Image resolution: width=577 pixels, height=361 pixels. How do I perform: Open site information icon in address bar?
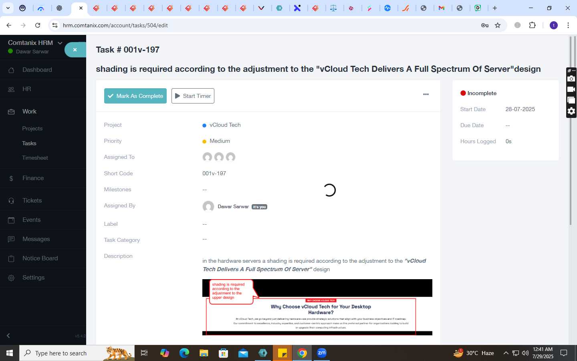[55, 25]
